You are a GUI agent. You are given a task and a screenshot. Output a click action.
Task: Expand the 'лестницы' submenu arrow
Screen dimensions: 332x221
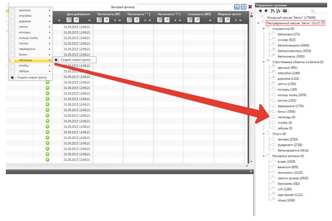pos(50,60)
